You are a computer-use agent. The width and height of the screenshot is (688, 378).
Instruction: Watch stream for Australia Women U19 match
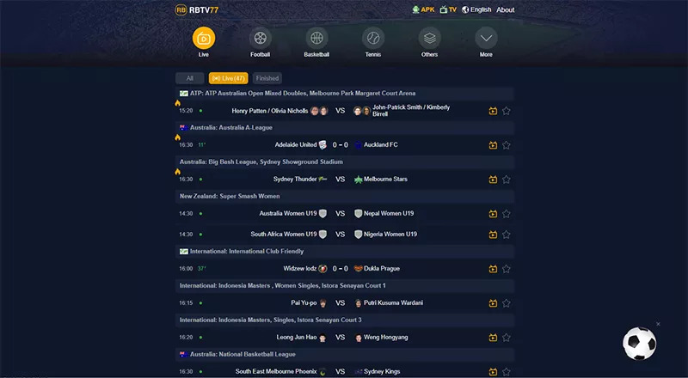click(x=493, y=214)
